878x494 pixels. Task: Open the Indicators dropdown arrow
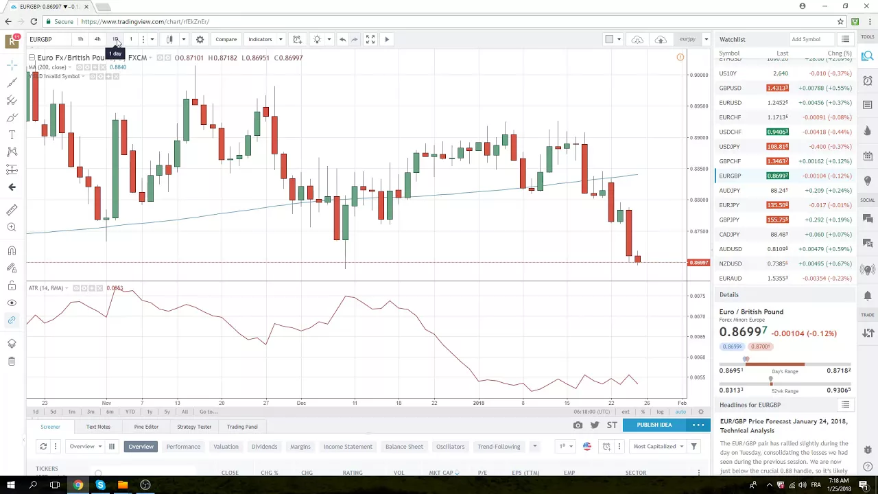tap(280, 39)
